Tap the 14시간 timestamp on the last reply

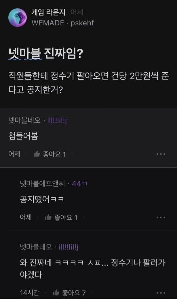(29, 293)
